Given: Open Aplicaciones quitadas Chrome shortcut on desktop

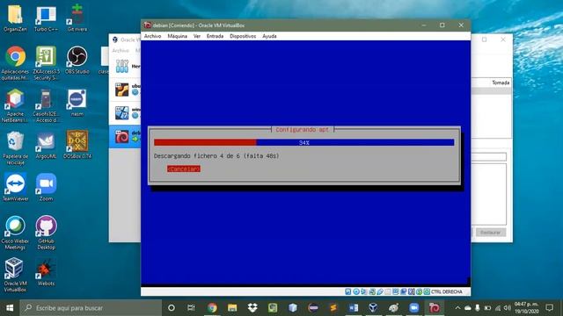Looking at the screenshot, I should [15, 63].
